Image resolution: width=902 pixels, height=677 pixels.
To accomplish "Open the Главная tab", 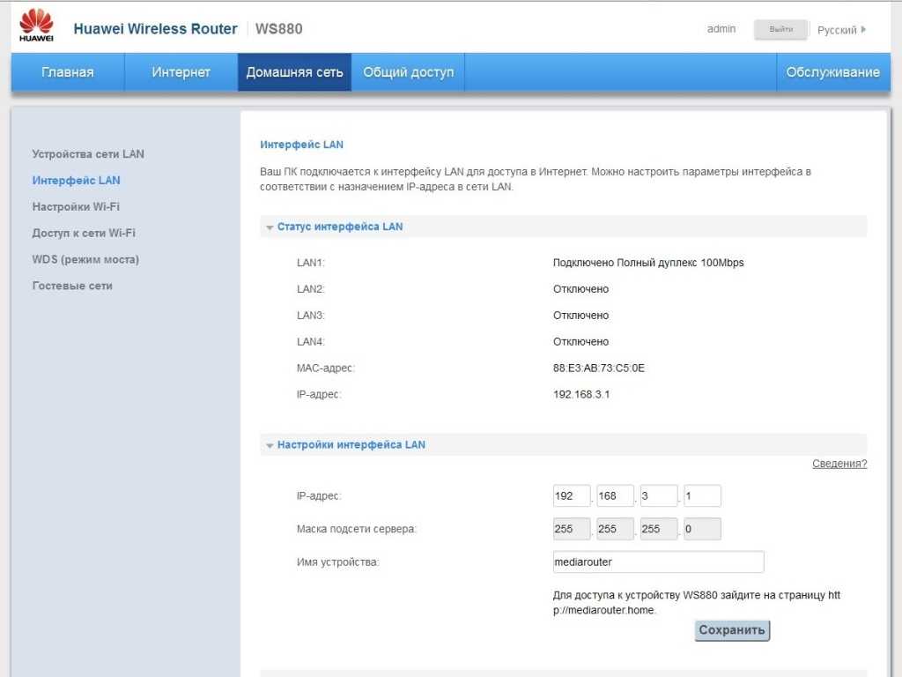I will 67,72.
